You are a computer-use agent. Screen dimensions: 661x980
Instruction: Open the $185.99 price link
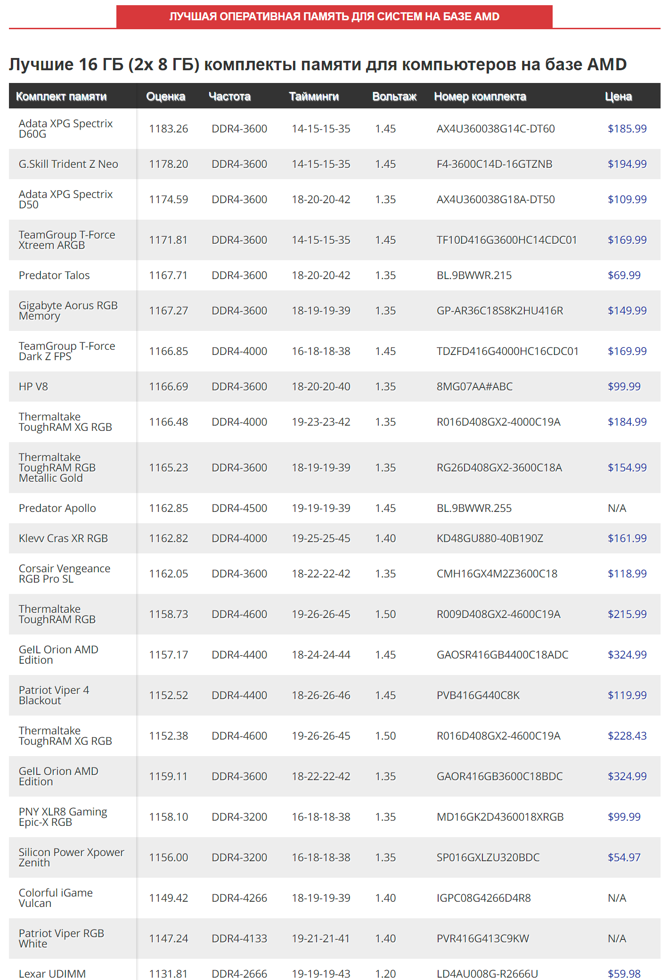tap(627, 129)
